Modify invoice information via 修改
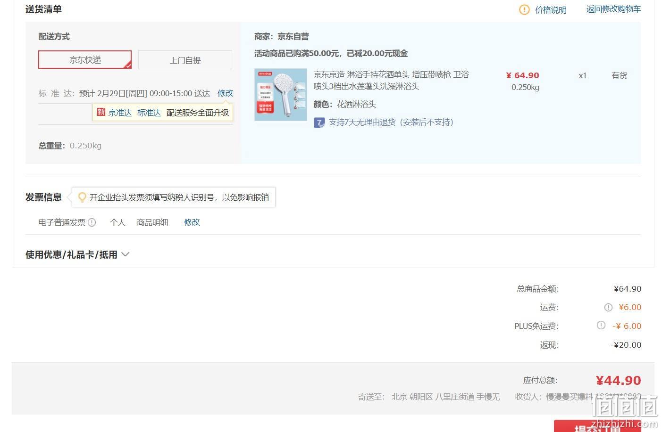662x432 pixels. point(192,222)
